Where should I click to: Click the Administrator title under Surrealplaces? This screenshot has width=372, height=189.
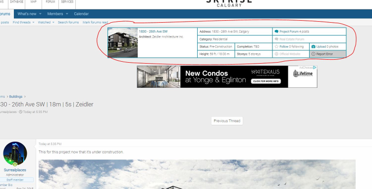pyautogui.click(x=15, y=175)
